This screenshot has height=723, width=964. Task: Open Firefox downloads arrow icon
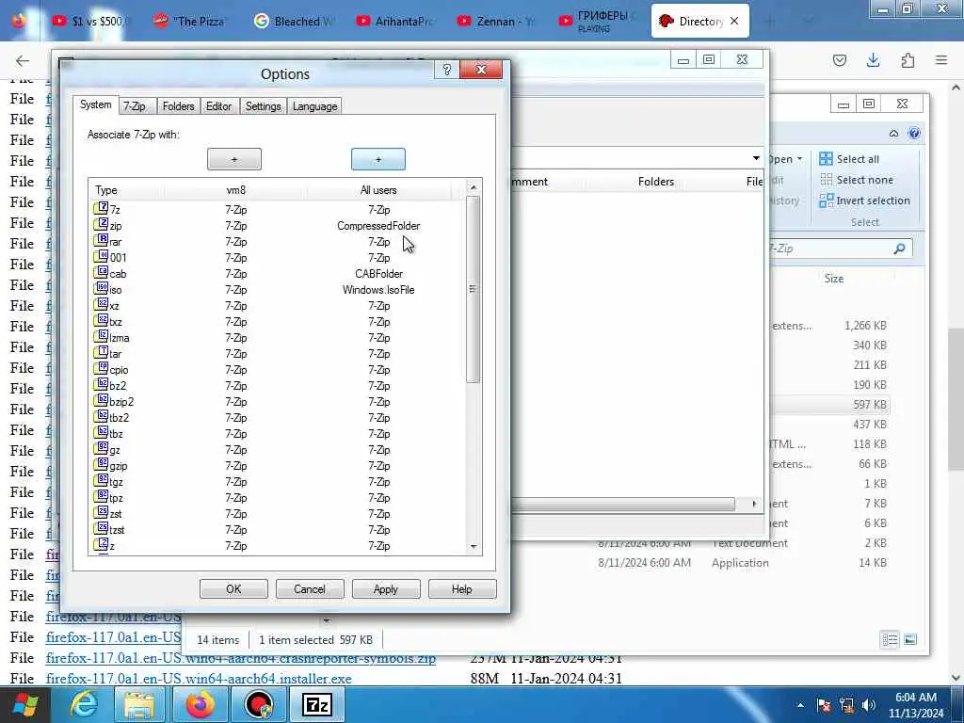point(873,60)
